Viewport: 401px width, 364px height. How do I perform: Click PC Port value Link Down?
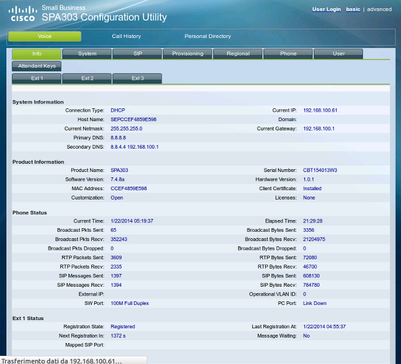(x=315, y=303)
